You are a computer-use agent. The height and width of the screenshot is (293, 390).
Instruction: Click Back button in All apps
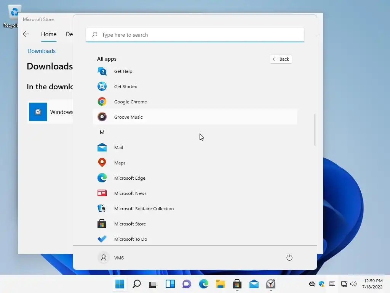pyautogui.click(x=281, y=59)
